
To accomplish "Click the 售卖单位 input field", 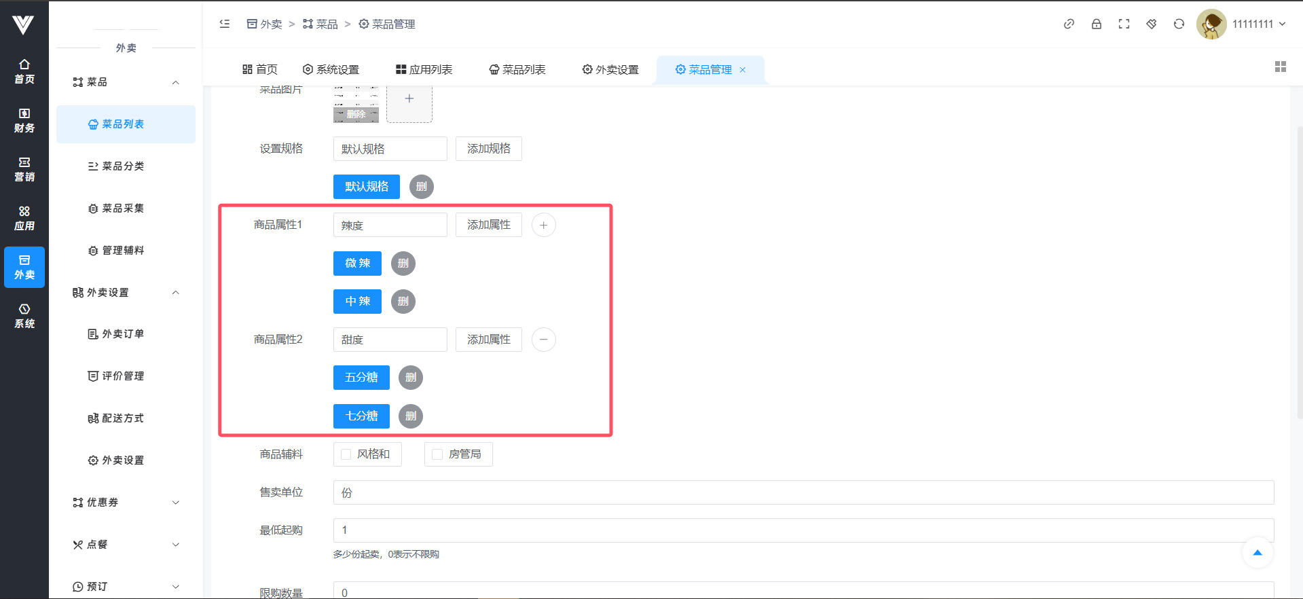I will click(803, 492).
